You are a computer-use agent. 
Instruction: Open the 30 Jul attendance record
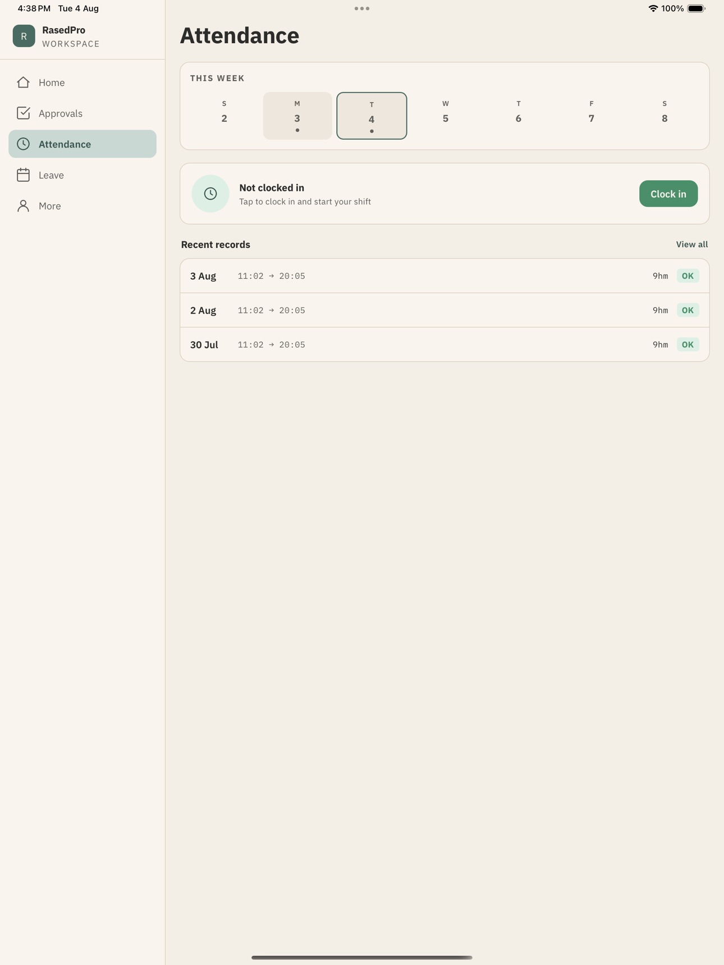click(x=445, y=344)
